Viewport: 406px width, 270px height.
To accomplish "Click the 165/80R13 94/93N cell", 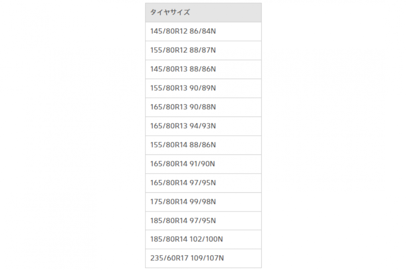I will 203,126.
